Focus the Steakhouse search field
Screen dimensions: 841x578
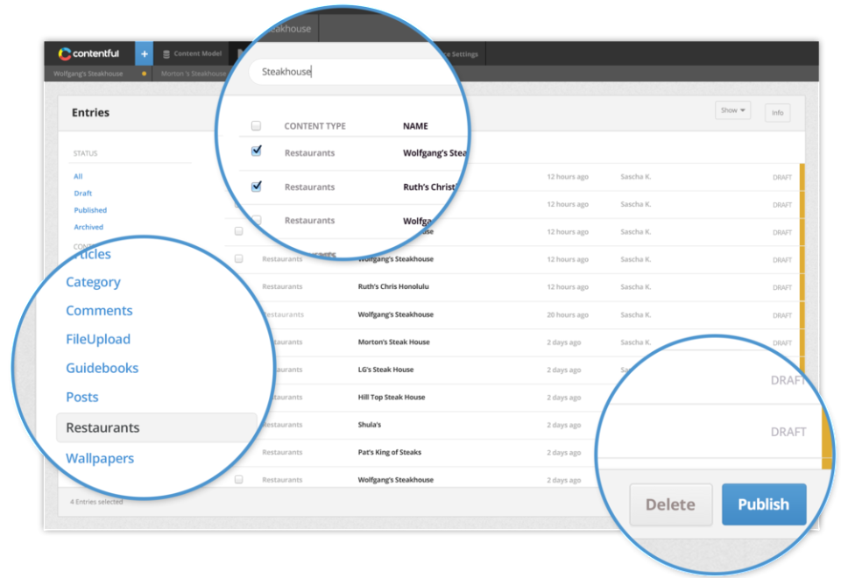354,72
